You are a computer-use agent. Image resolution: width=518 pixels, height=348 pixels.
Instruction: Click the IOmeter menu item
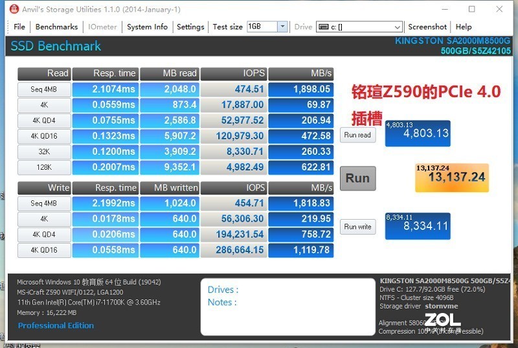[x=102, y=27]
